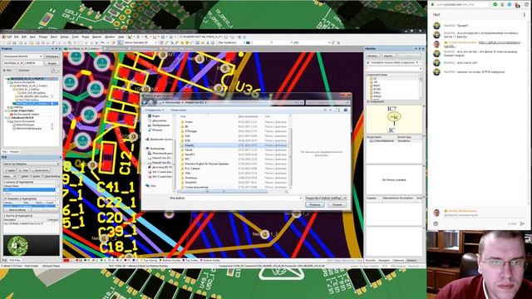Open the preview pane icon in dialog
This screenshot has width=532, height=299.
[x=337, y=110]
